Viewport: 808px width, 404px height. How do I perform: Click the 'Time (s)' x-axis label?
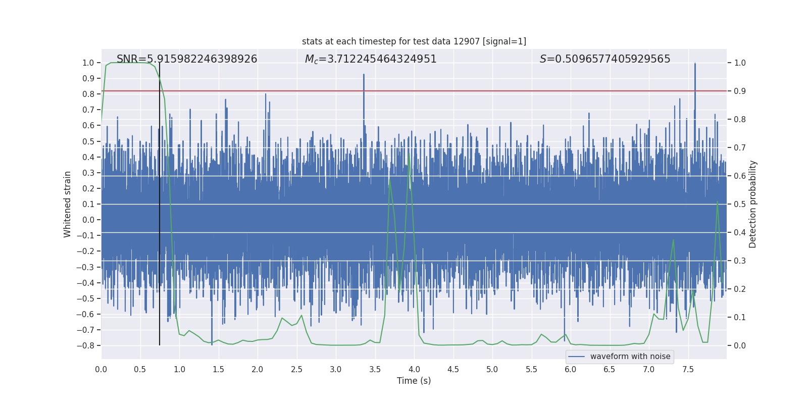(x=414, y=381)
